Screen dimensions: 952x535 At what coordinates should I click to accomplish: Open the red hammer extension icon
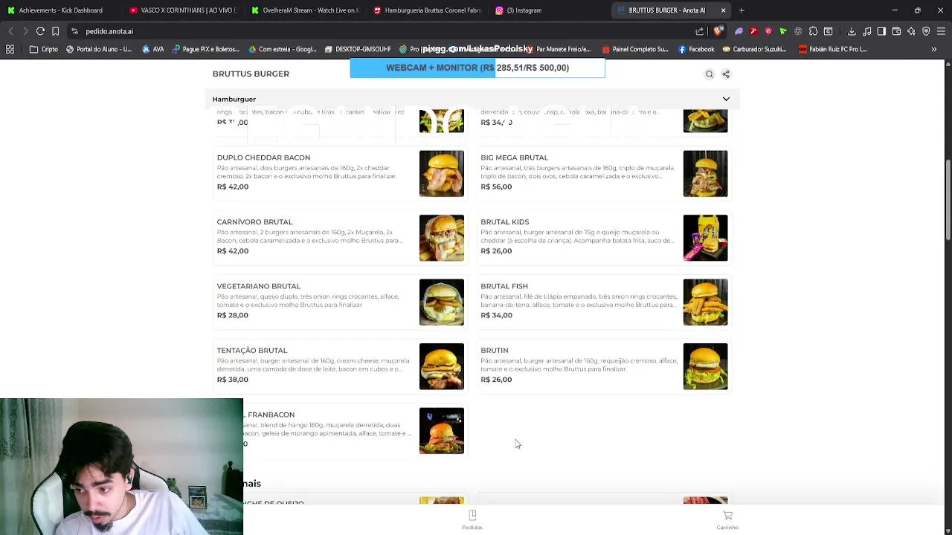point(753,31)
